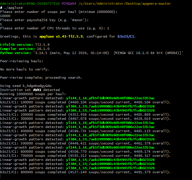Image resolution: width=192 pixels, height=180 pixels.
Task: Click yl384 pattern code directly above 500000 soups line
Action: coord(110,139)
